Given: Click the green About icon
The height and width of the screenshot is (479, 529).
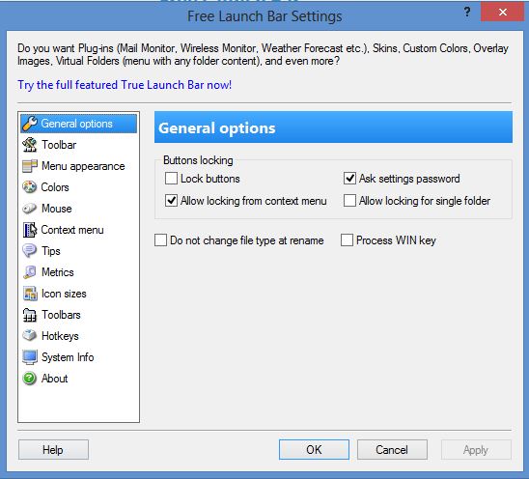Looking at the screenshot, I should click(x=30, y=379).
